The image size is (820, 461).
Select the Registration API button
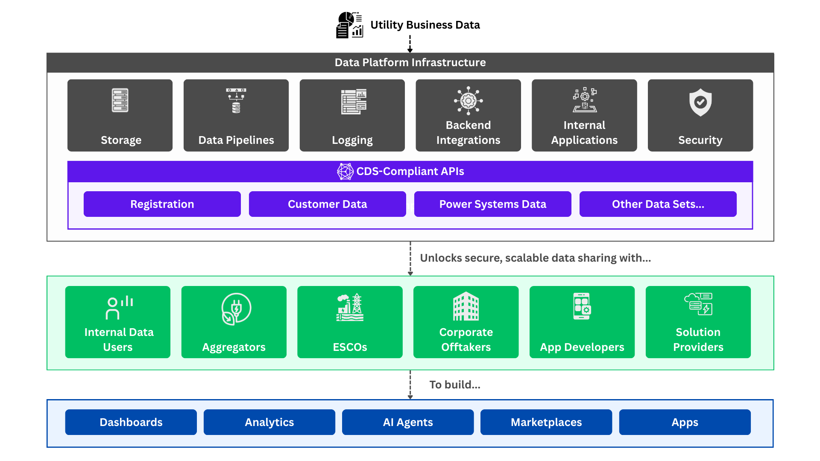click(162, 204)
